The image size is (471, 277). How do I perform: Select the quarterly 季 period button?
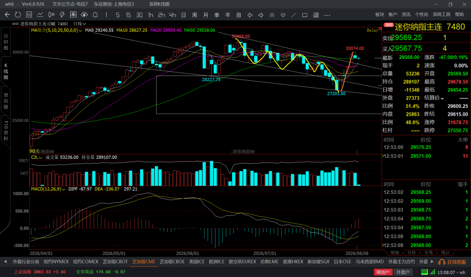217,15
